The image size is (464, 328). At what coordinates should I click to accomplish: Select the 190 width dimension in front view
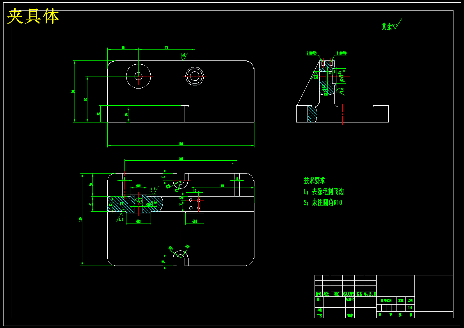pyautogui.click(x=181, y=144)
